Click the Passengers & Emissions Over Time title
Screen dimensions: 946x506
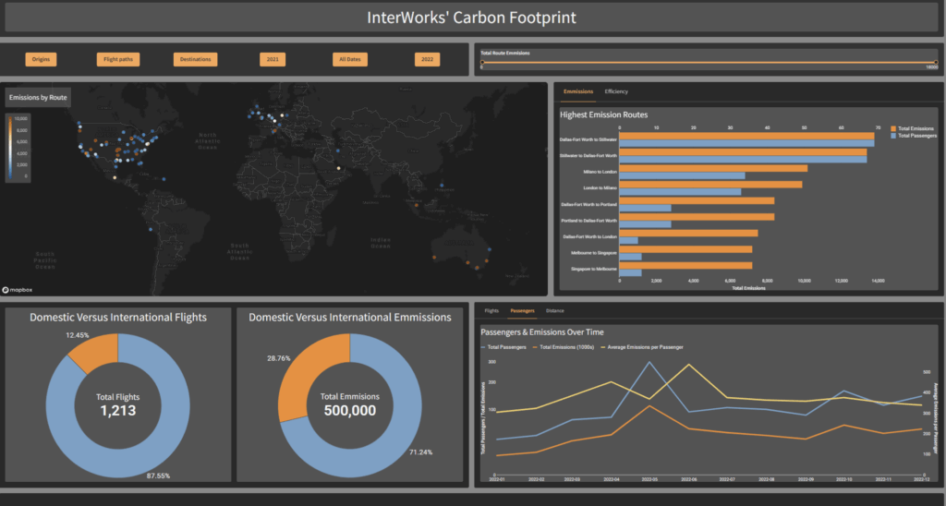(541, 332)
